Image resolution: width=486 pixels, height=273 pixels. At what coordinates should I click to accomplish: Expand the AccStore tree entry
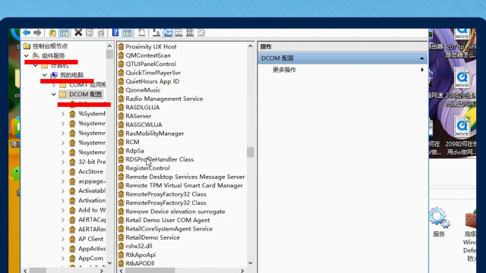[63, 171]
